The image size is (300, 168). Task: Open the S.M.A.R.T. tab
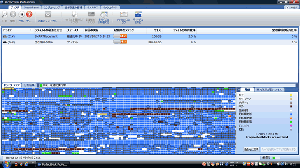click(x=92, y=7)
